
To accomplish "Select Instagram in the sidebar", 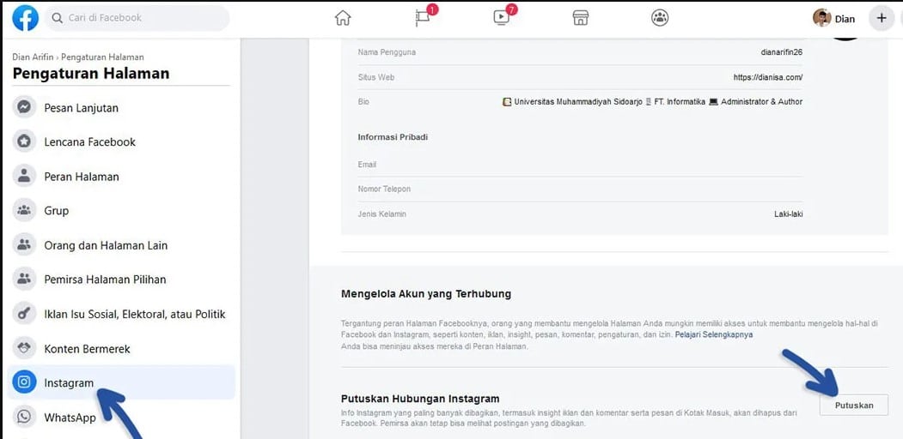I will (121, 382).
